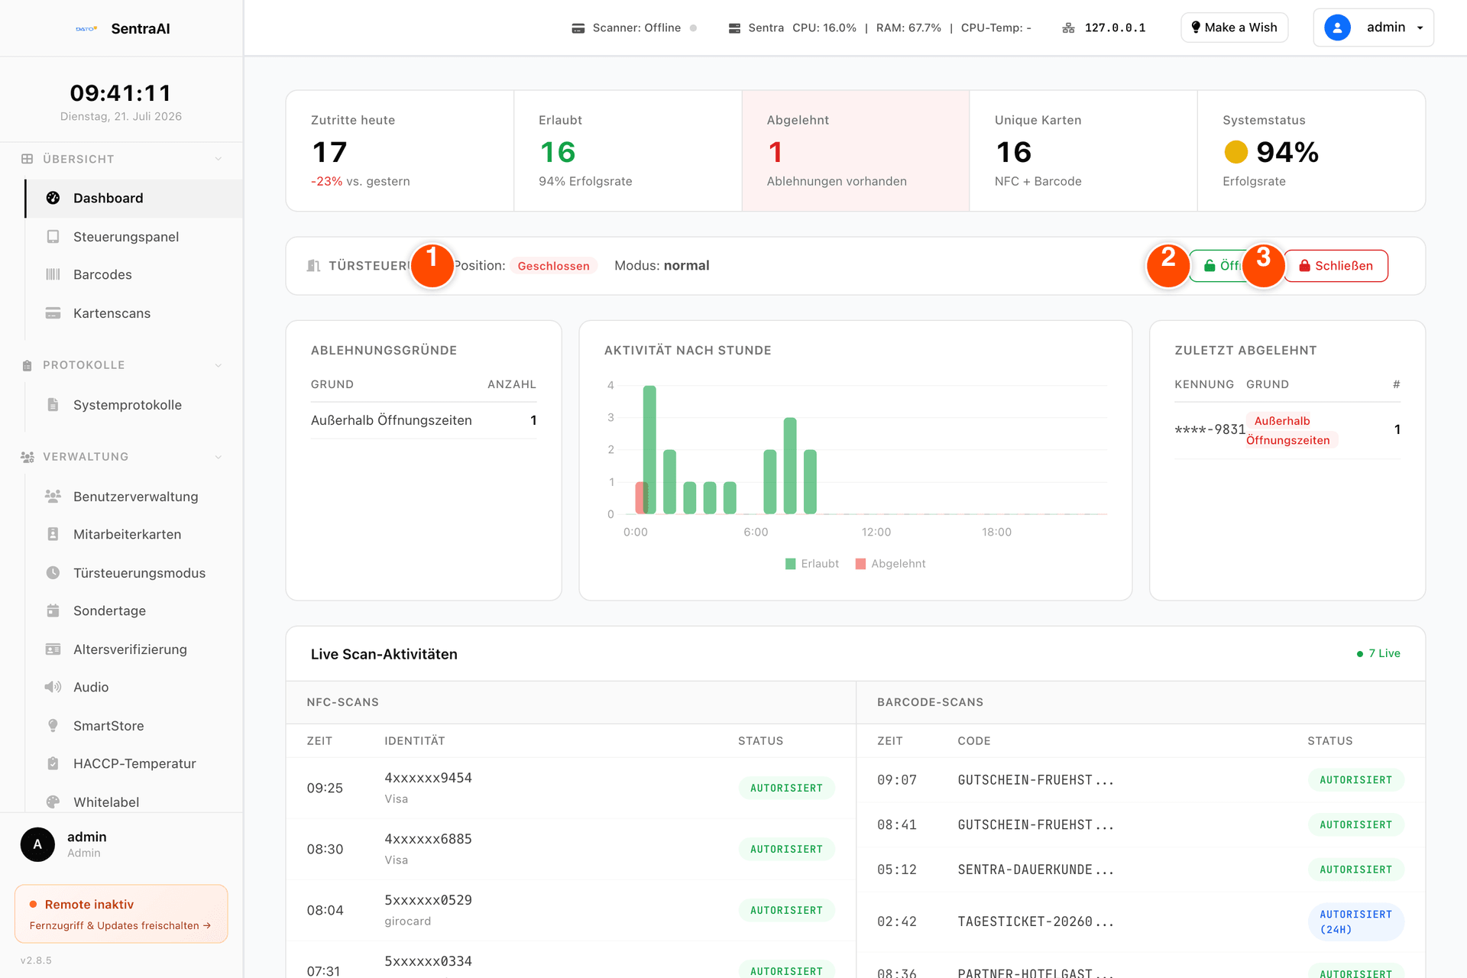
Task: Click the Verwaltung people section icon
Action: 27,457
